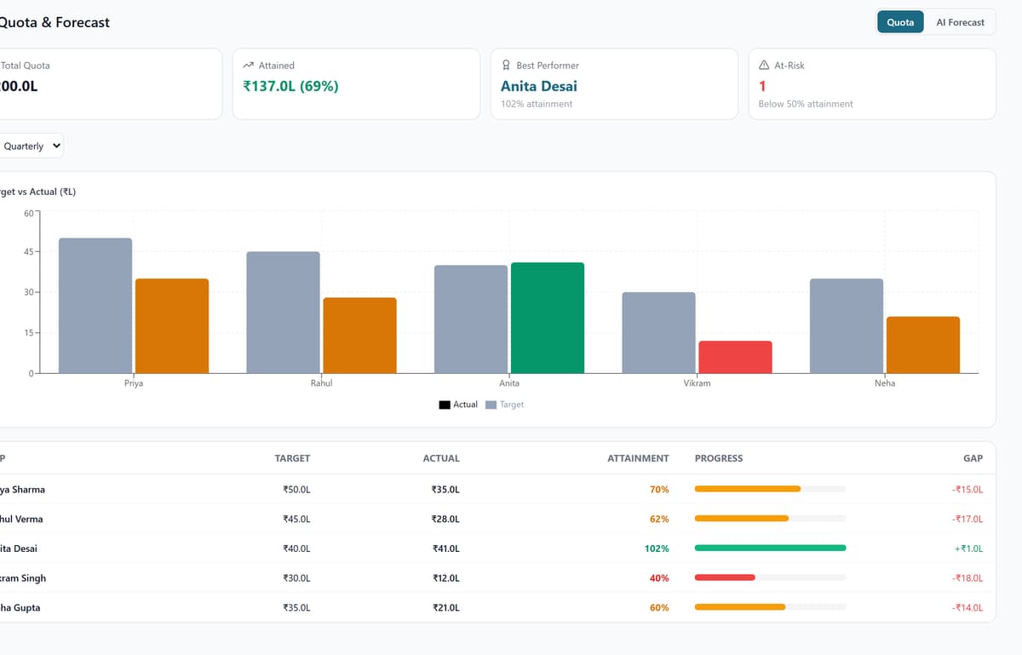Click Vikram's gray target bar
The width and height of the screenshot is (1022, 655).
[x=658, y=333]
